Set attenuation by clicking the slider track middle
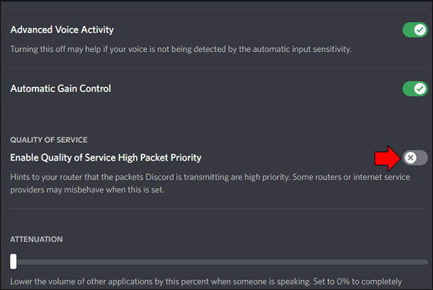Screen dimensions: 433x290 click(219, 262)
